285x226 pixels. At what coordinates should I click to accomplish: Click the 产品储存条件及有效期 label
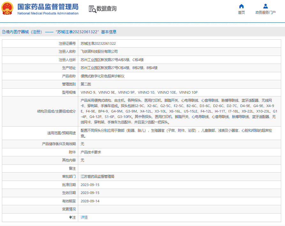point(59,144)
